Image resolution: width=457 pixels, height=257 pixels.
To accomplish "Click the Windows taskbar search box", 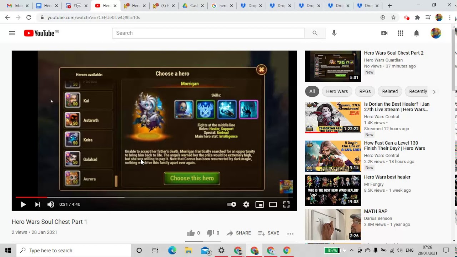I will 74,251.
